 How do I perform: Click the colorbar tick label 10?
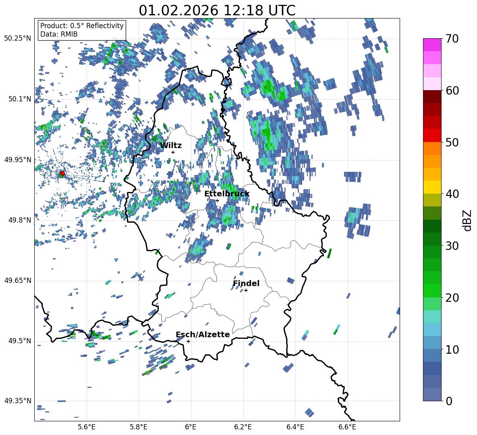[452, 349]
